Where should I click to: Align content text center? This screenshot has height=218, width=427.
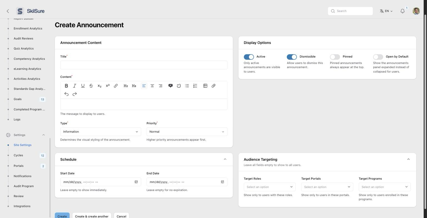click(152, 86)
